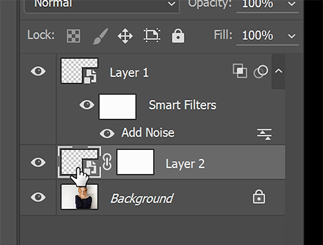Toggle Add Noise filter visibility eye
Screen dimensions: 323x245
pos(107,133)
